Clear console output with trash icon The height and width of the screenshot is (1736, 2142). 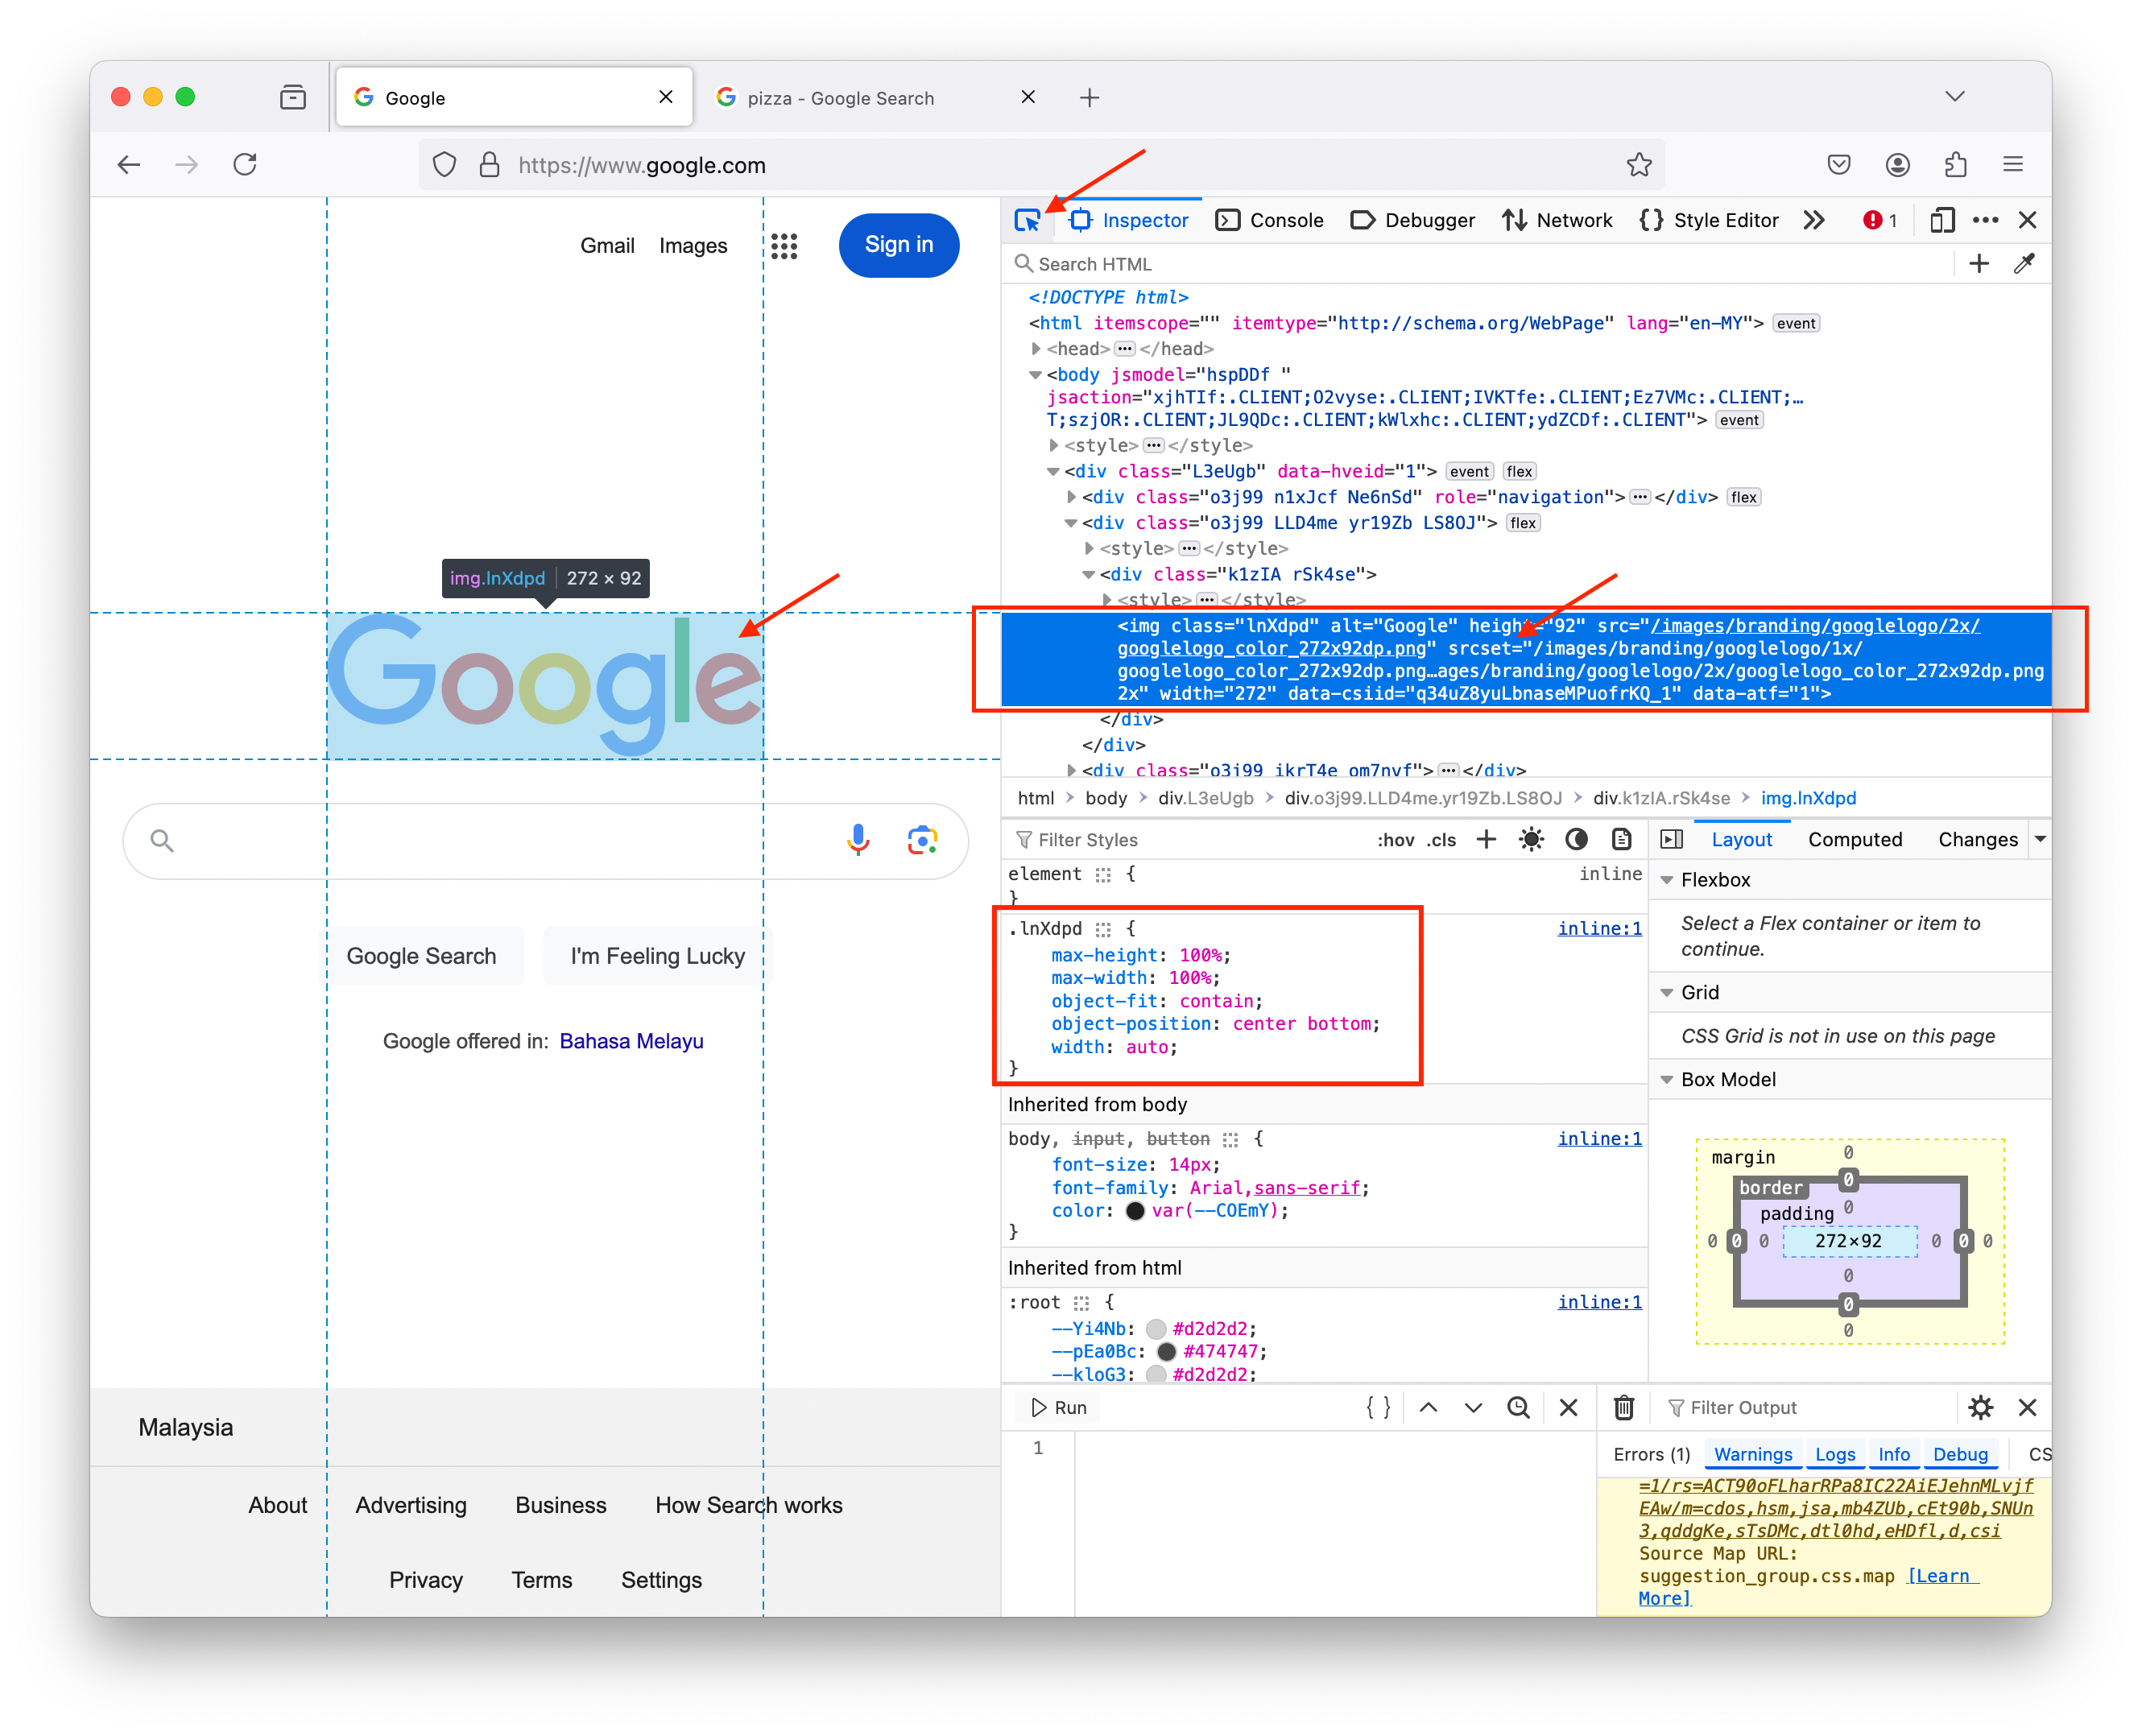(1624, 1407)
